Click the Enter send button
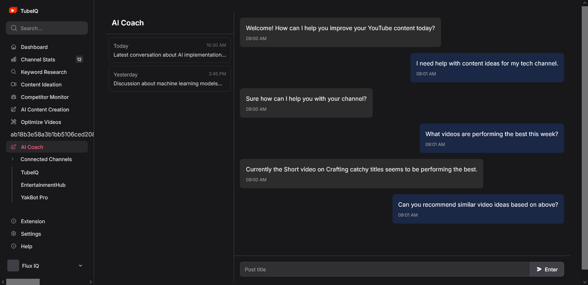The image size is (588, 285). pyautogui.click(x=547, y=269)
